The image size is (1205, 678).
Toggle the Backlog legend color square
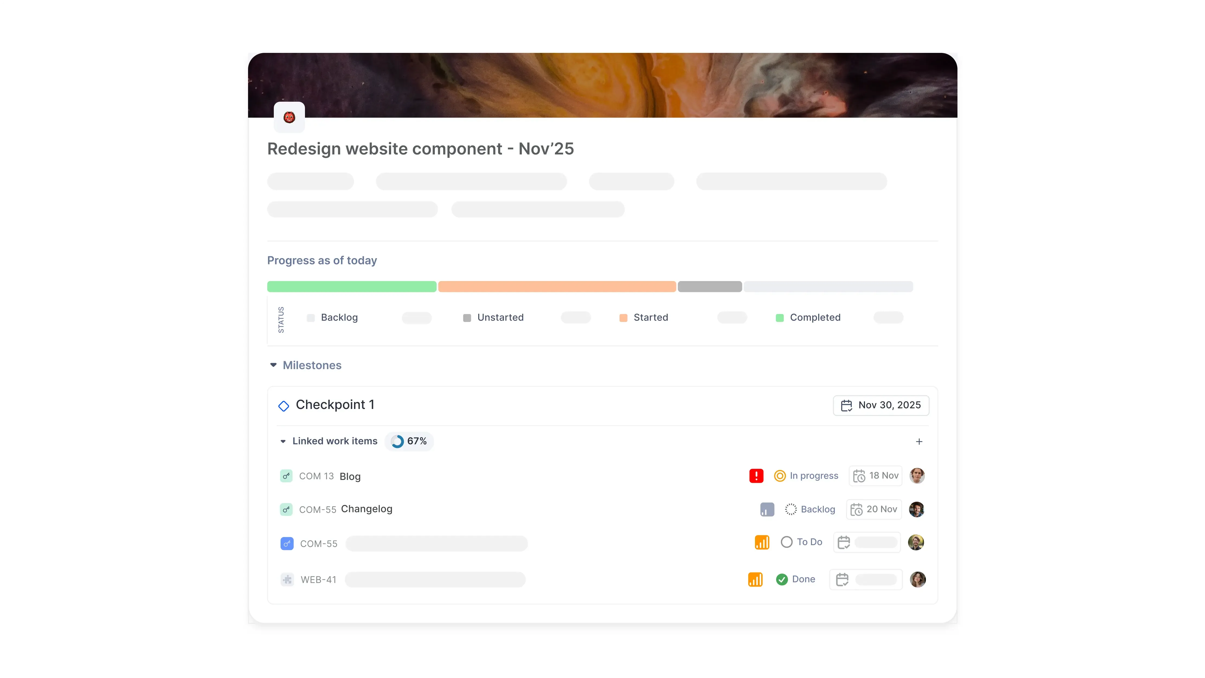[x=311, y=317]
